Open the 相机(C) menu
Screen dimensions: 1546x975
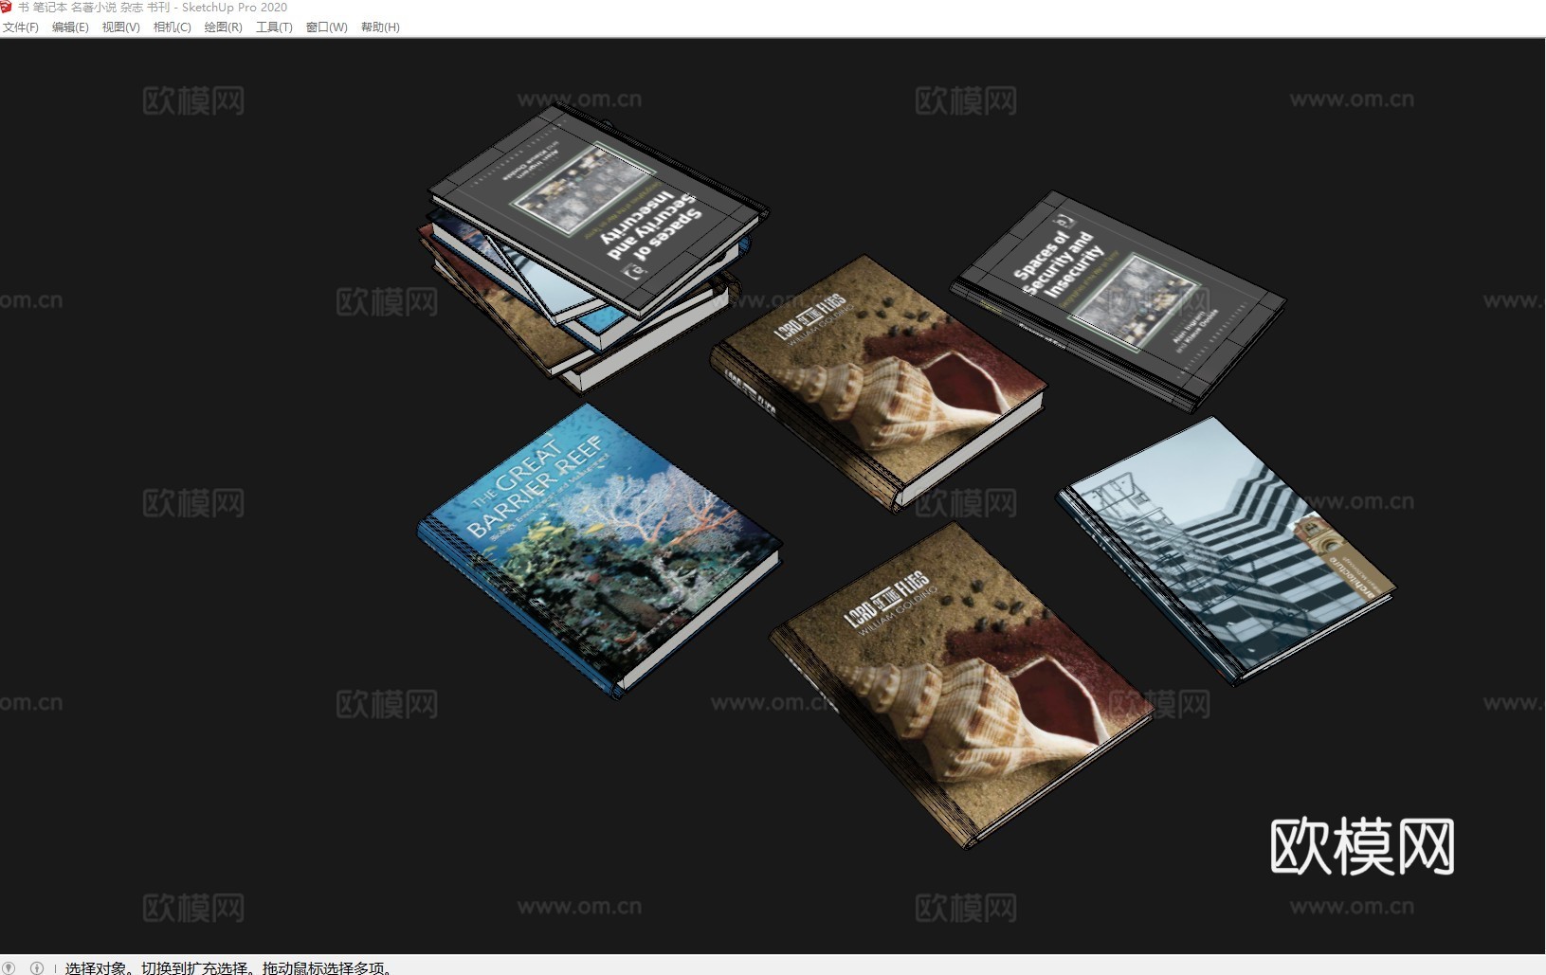click(x=172, y=27)
